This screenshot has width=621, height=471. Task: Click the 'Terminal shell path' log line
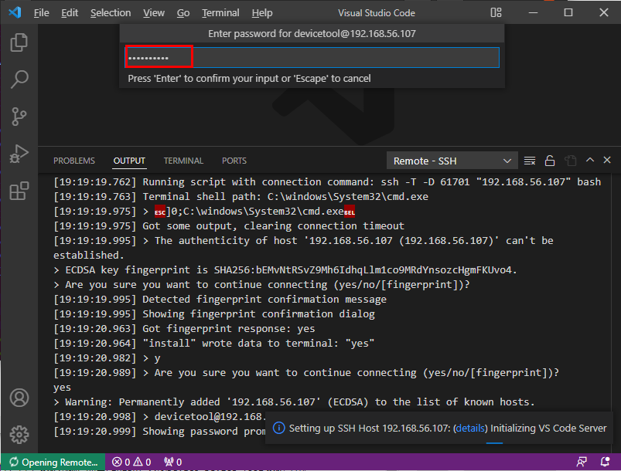click(x=241, y=197)
